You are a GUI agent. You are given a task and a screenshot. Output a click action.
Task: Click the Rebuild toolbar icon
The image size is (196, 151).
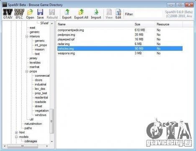pyautogui.click(x=52, y=14)
